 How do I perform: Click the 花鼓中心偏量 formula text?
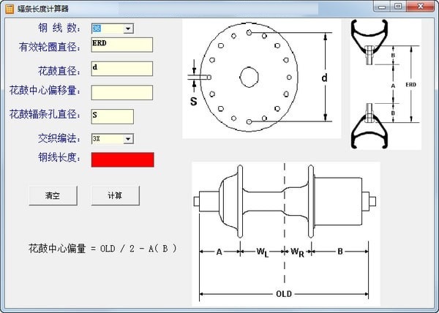click(x=102, y=249)
